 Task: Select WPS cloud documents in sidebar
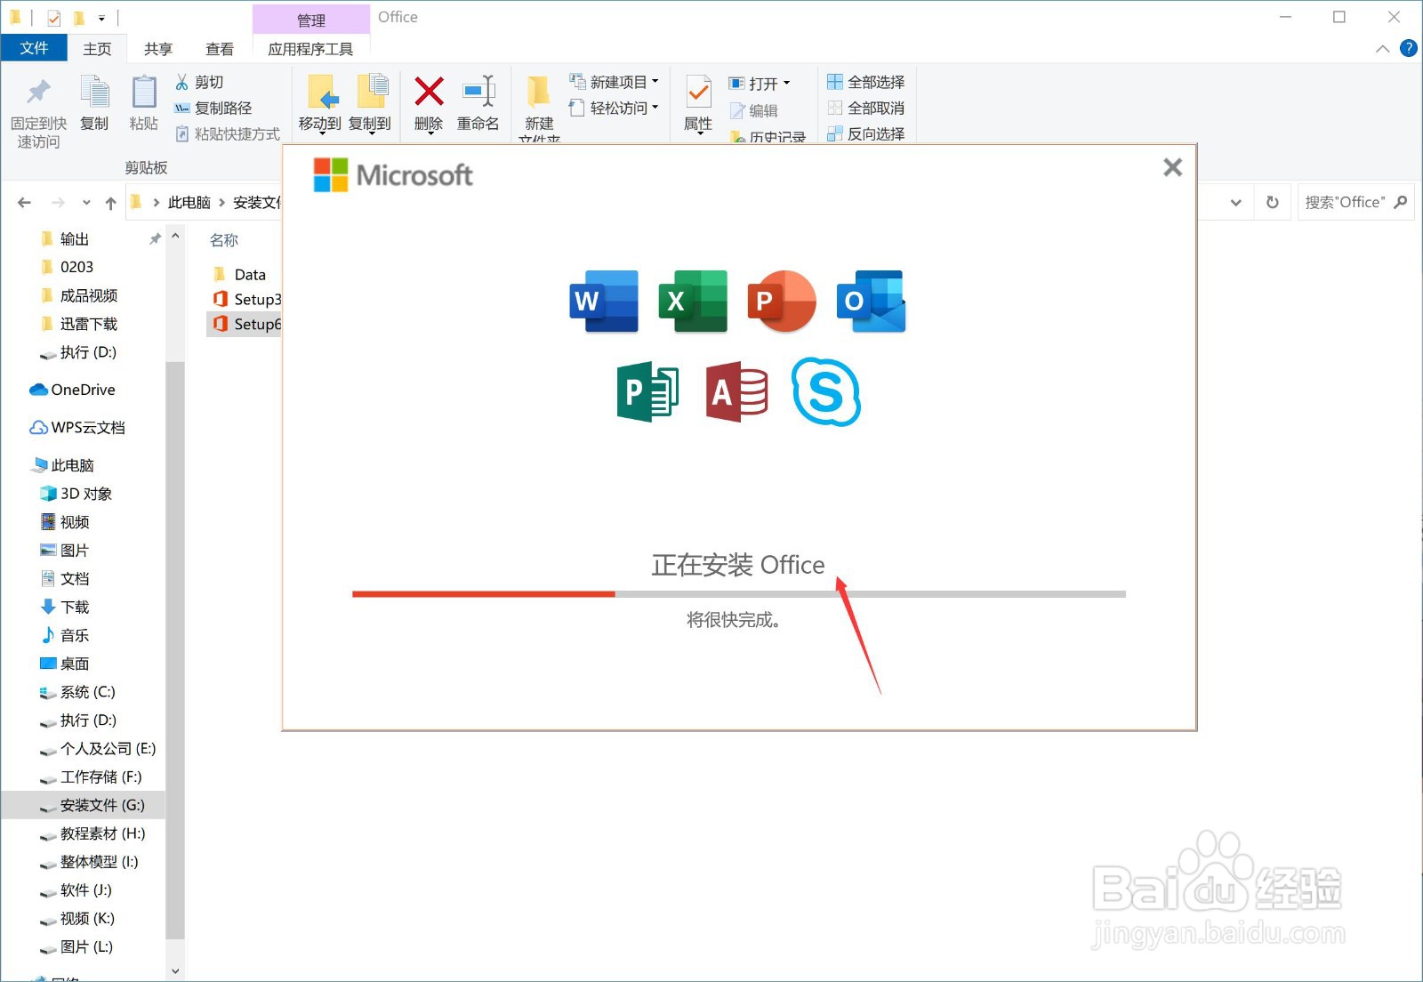77,428
